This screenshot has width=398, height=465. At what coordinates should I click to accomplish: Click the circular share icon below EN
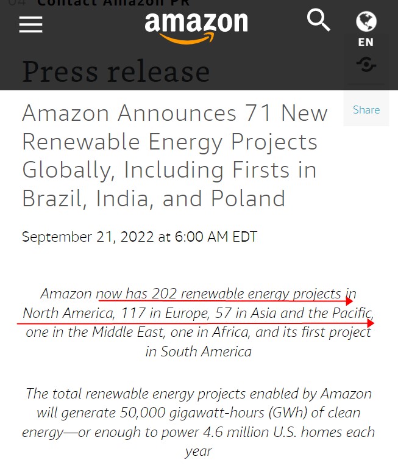pos(366,64)
